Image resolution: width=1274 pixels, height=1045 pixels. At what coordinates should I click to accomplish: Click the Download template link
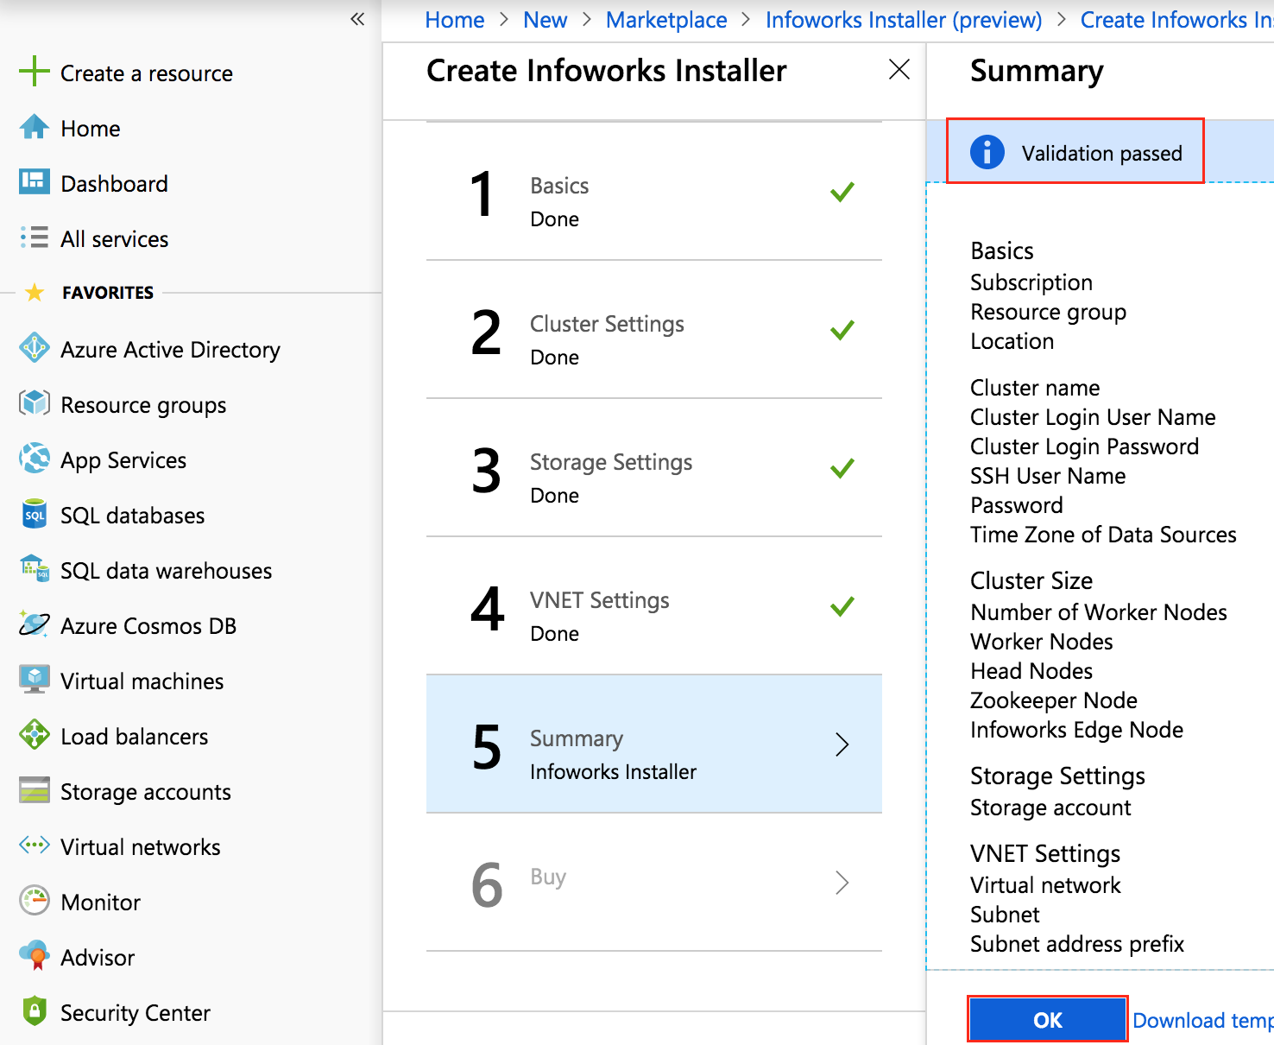point(1203,1021)
